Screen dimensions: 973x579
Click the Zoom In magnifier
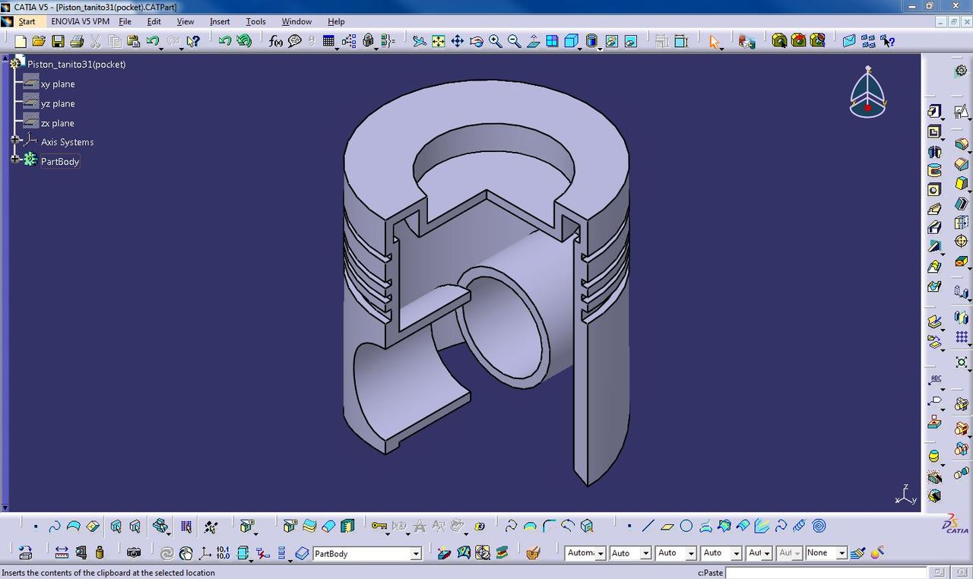pos(496,41)
